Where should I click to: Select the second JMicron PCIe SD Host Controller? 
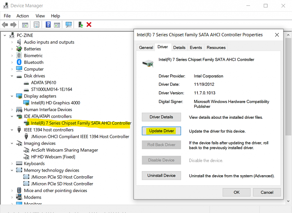coord(62,184)
